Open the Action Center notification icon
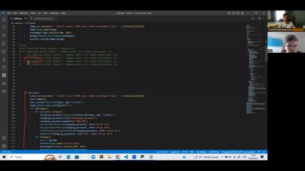 (262, 157)
